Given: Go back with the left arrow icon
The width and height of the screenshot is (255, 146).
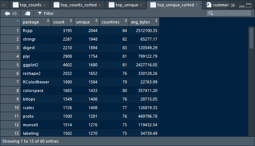Looking at the screenshot, I should pyautogui.click(x=7, y=13).
